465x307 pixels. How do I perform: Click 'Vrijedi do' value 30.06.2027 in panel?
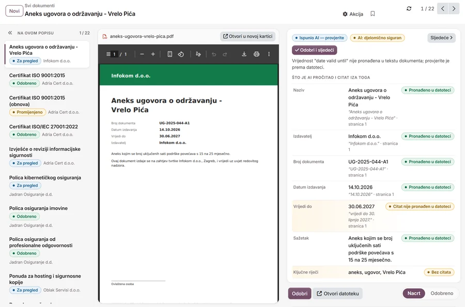pyautogui.click(x=361, y=206)
